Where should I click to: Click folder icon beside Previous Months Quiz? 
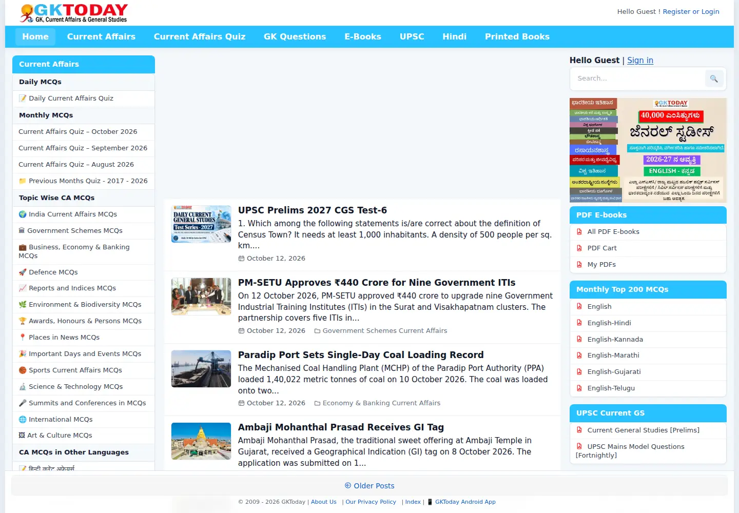tap(23, 181)
